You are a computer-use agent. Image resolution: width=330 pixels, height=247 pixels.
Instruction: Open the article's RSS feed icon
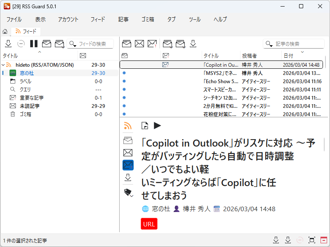(128, 125)
